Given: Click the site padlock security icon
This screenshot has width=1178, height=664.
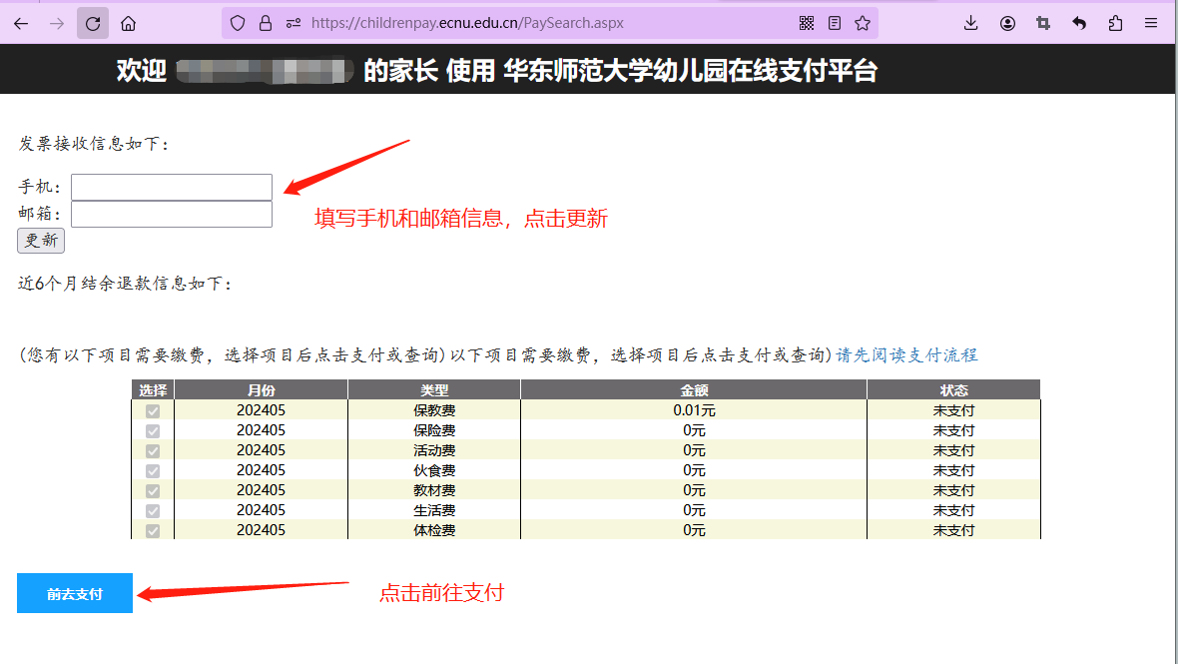Looking at the screenshot, I should [x=265, y=23].
